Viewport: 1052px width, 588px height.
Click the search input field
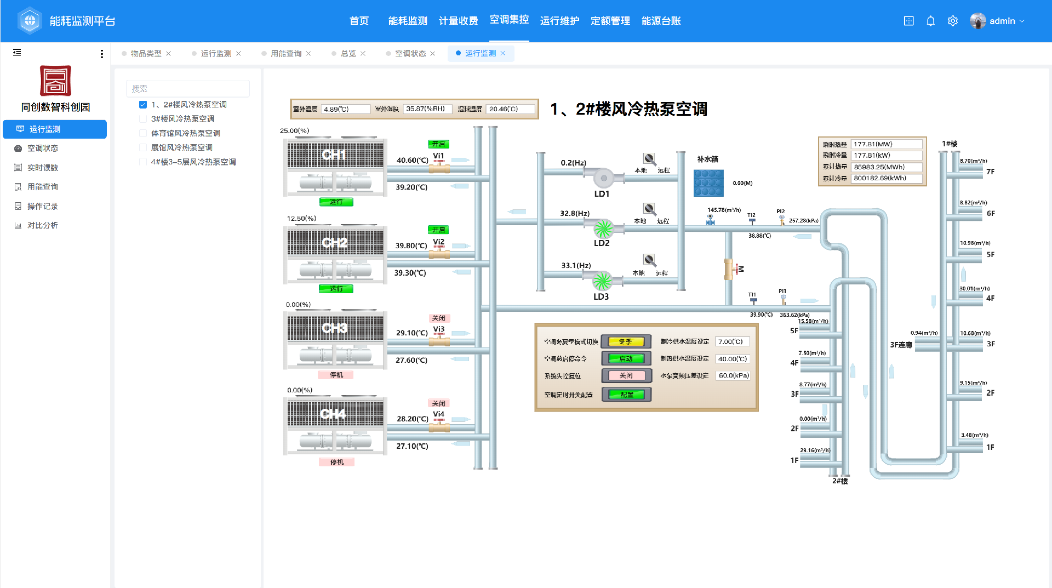click(x=187, y=89)
